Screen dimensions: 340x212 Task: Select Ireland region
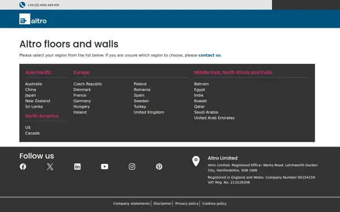80,113
